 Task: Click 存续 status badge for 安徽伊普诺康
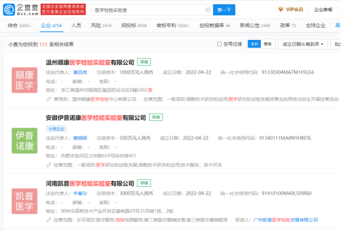coord(156,117)
